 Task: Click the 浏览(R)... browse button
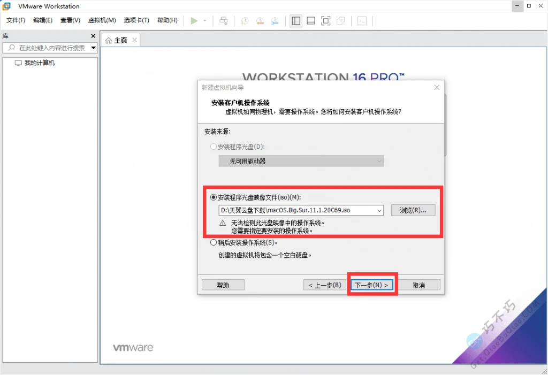point(413,210)
